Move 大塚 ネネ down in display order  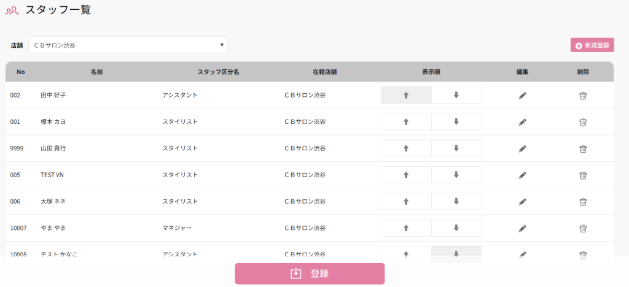456,201
